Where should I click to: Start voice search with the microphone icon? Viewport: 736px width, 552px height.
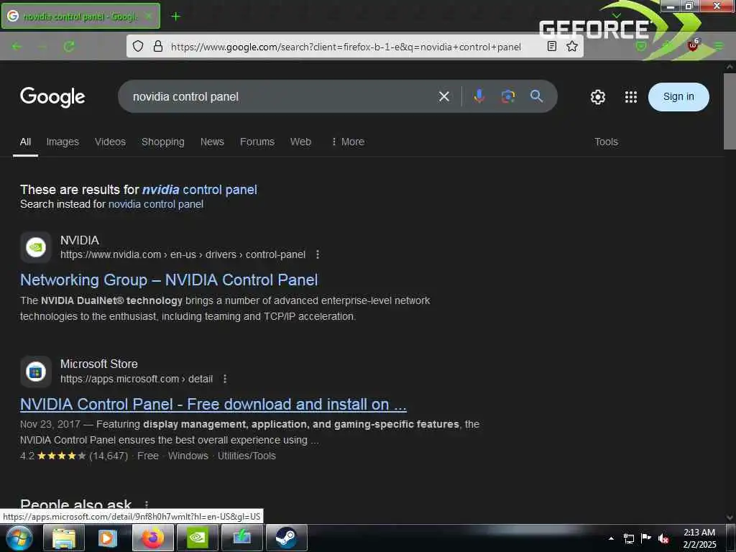pos(479,96)
